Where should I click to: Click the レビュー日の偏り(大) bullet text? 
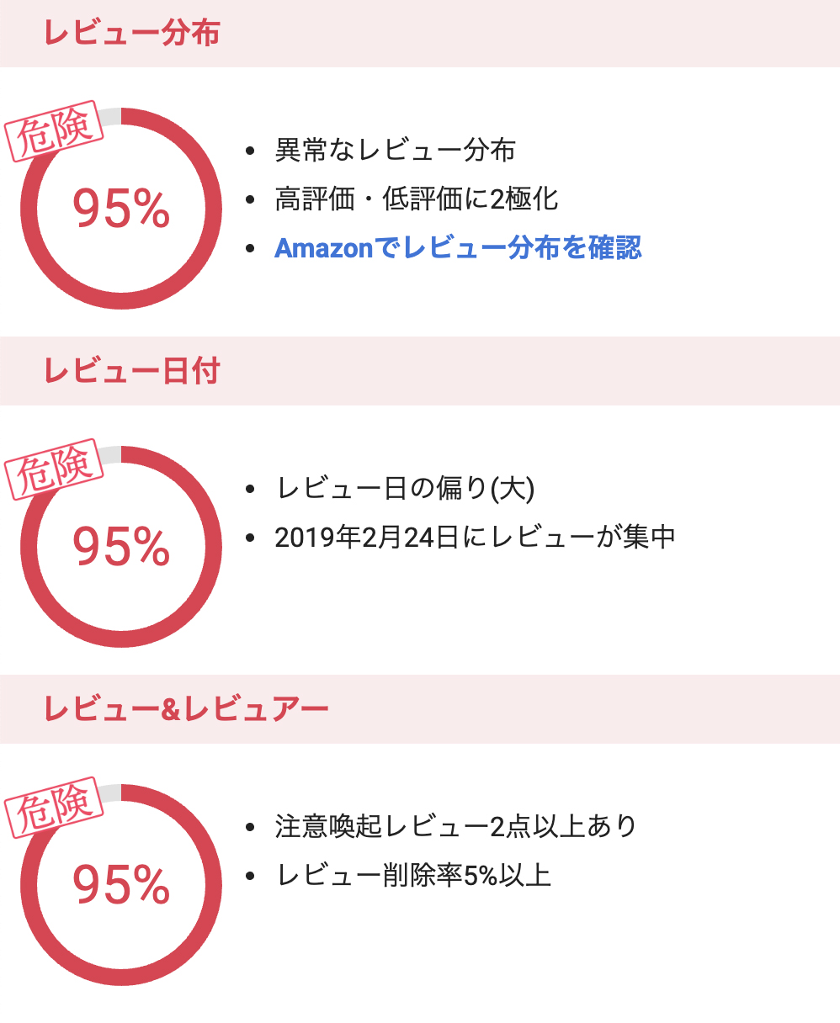(406, 489)
